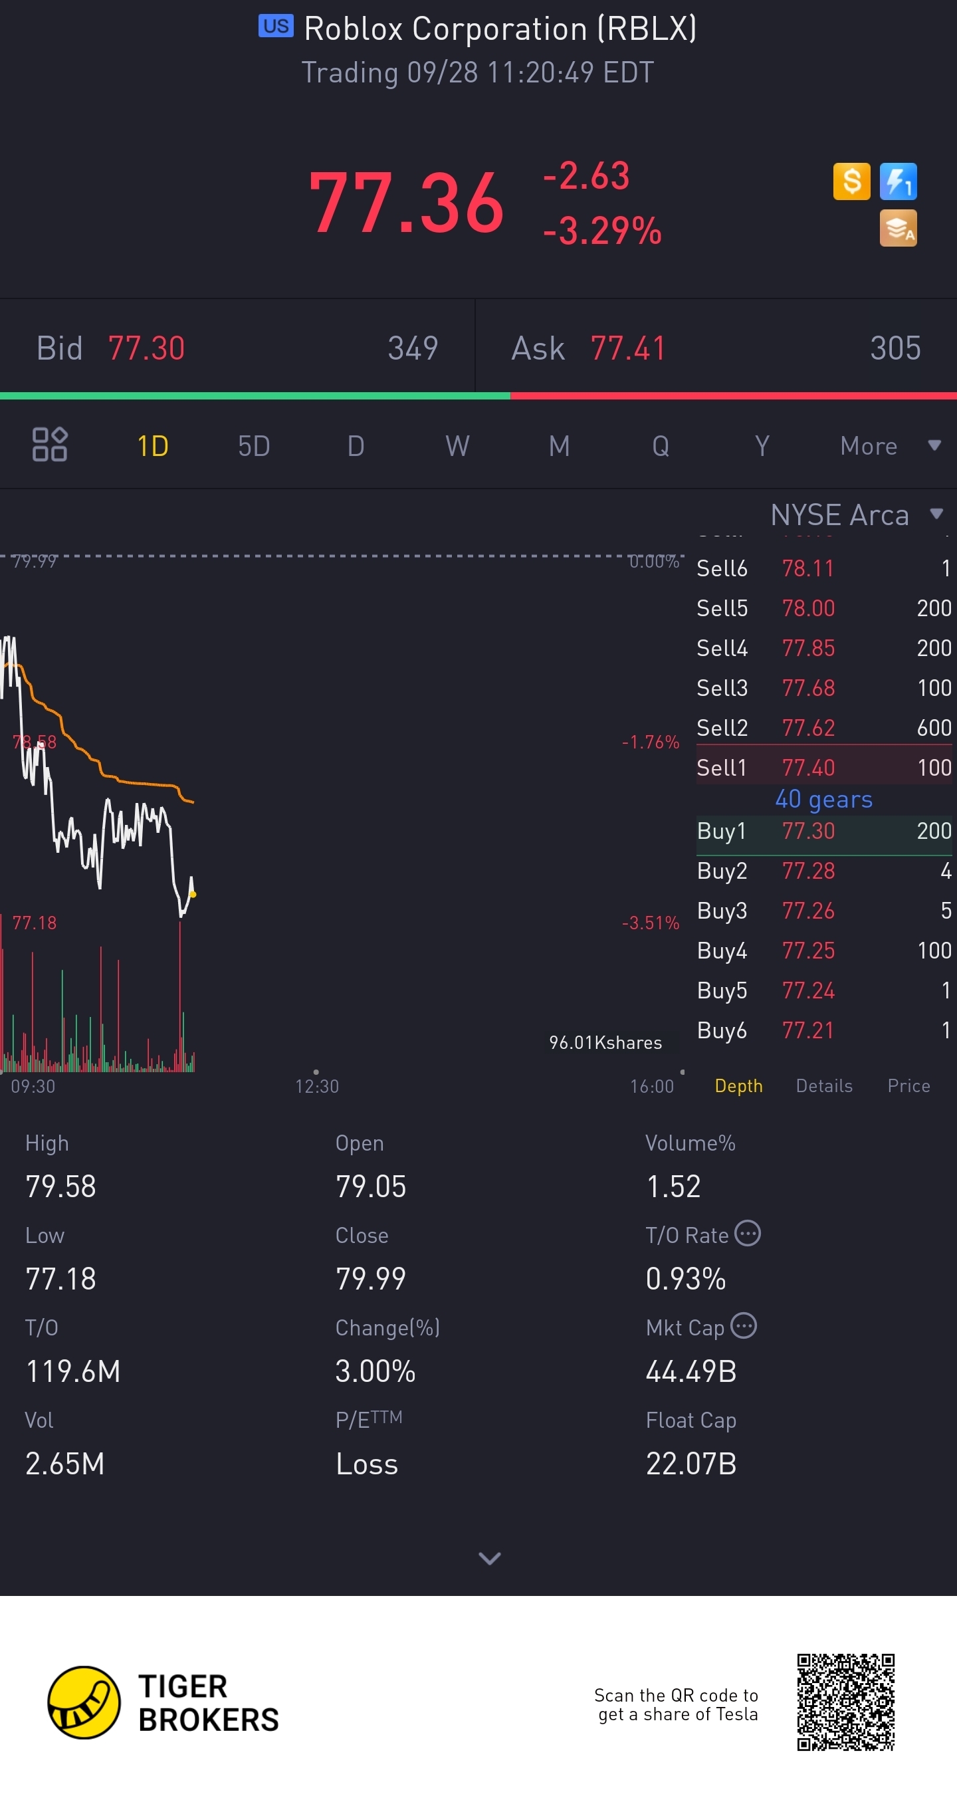Switch to the D daily chart tab
957x1810 pixels.
pos(356,446)
